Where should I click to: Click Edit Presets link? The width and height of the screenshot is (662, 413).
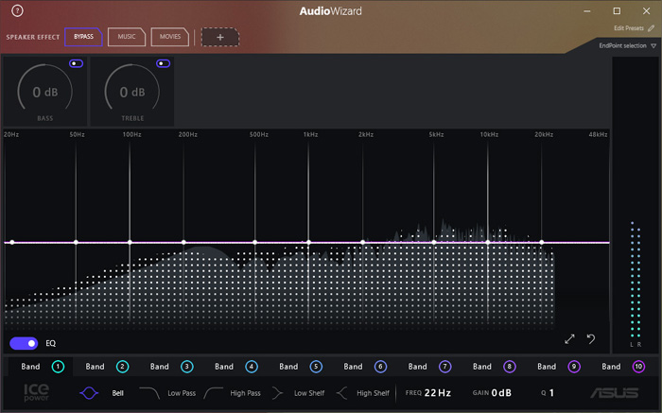click(628, 28)
